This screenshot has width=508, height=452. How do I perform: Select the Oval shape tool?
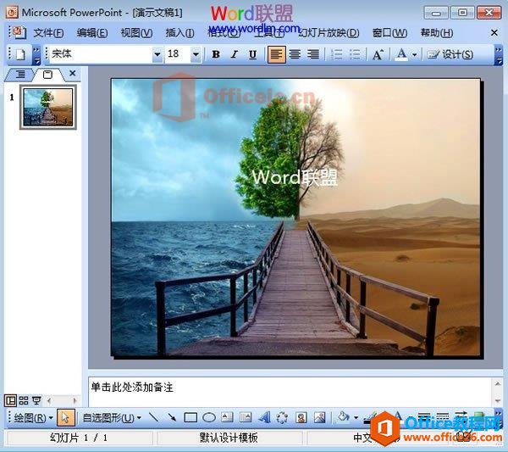(209, 417)
